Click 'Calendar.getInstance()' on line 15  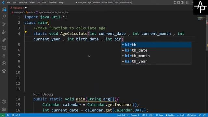coord(112,105)
